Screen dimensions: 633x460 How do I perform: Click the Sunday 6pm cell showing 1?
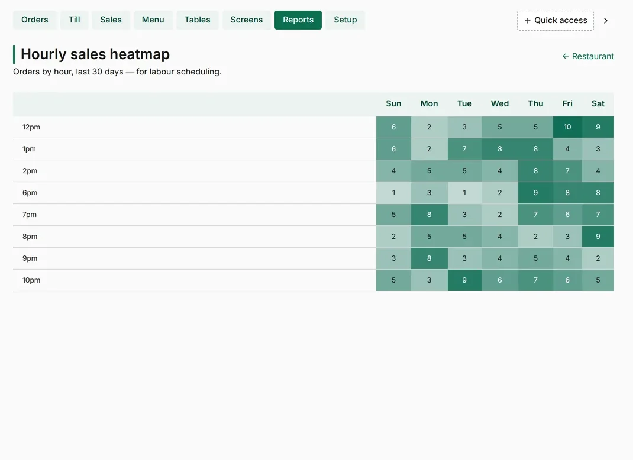393,193
